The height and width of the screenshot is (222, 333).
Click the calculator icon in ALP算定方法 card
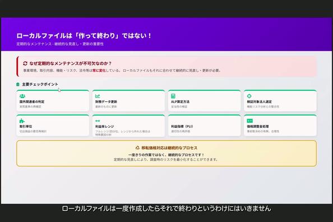173,96
